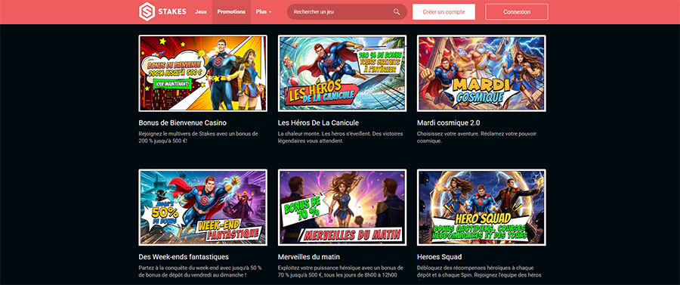Open the Bonus de Bienvenue banner image

click(x=203, y=73)
